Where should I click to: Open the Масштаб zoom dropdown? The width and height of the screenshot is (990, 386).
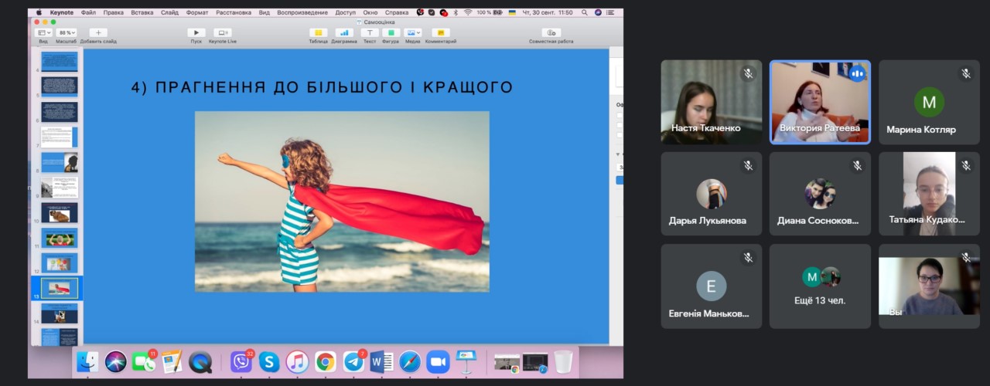67,33
